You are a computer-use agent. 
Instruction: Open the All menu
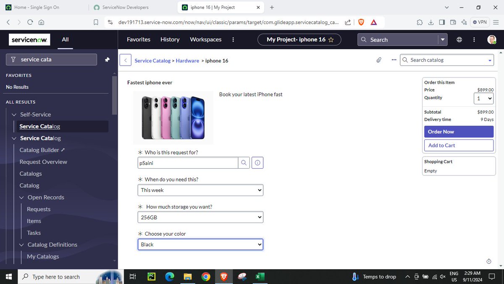65,40
